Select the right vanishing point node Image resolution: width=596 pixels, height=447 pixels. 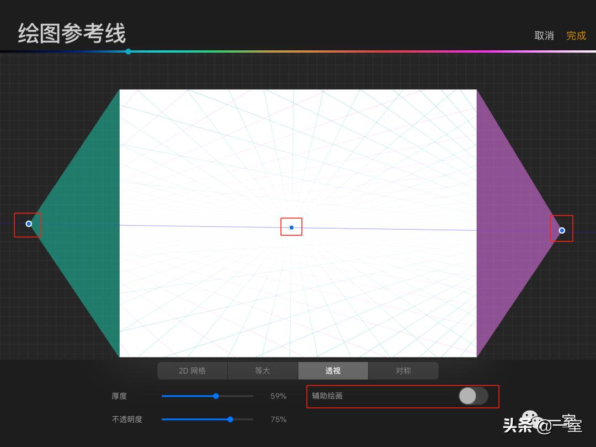coord(562,230)
